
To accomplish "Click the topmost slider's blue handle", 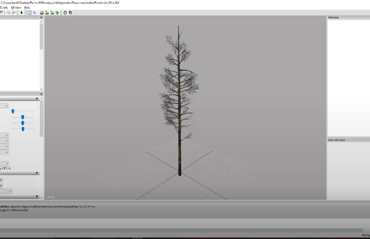I will point(13,111).
